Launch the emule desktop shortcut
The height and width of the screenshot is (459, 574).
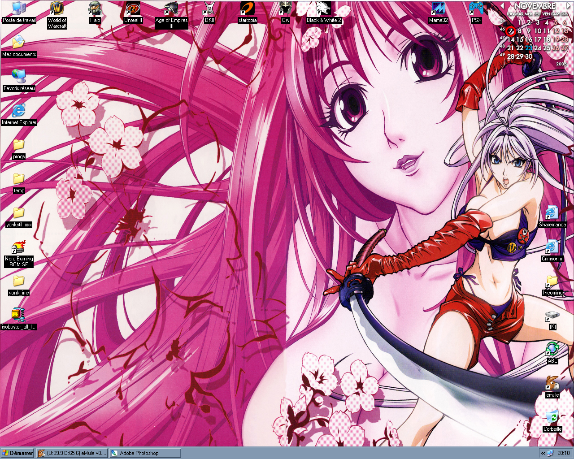(x=552, y=387)
